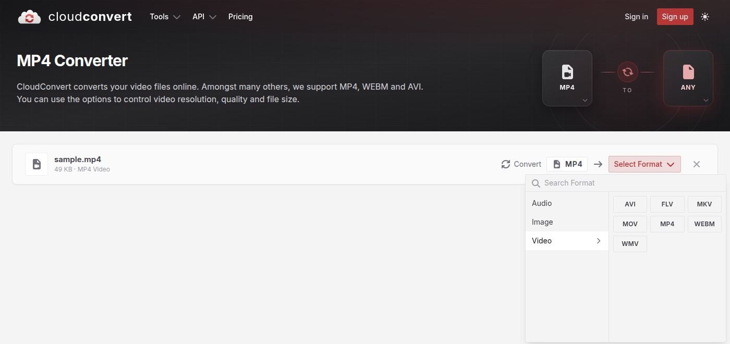This screenshot has height=344, width=730.
Task: Click the CloudConvert cloud logo icon
Action: [x=29, y=17]
